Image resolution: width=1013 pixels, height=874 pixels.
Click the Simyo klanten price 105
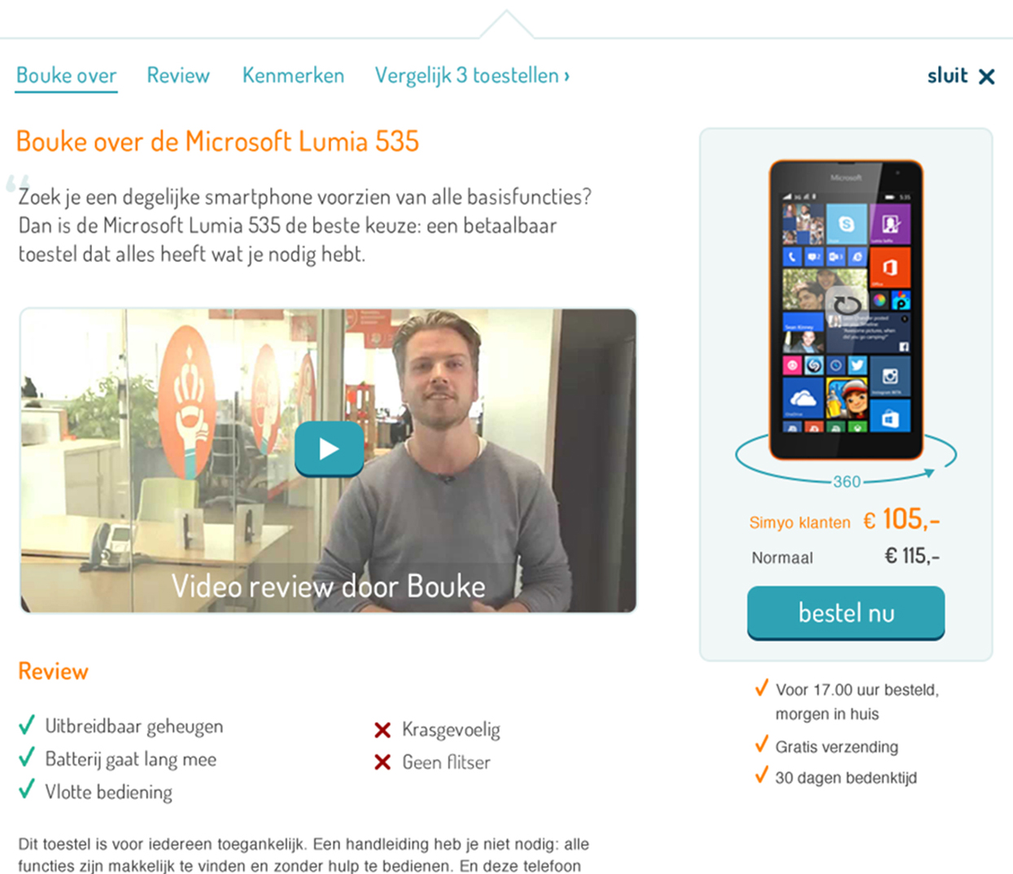(x=902, y=519)
